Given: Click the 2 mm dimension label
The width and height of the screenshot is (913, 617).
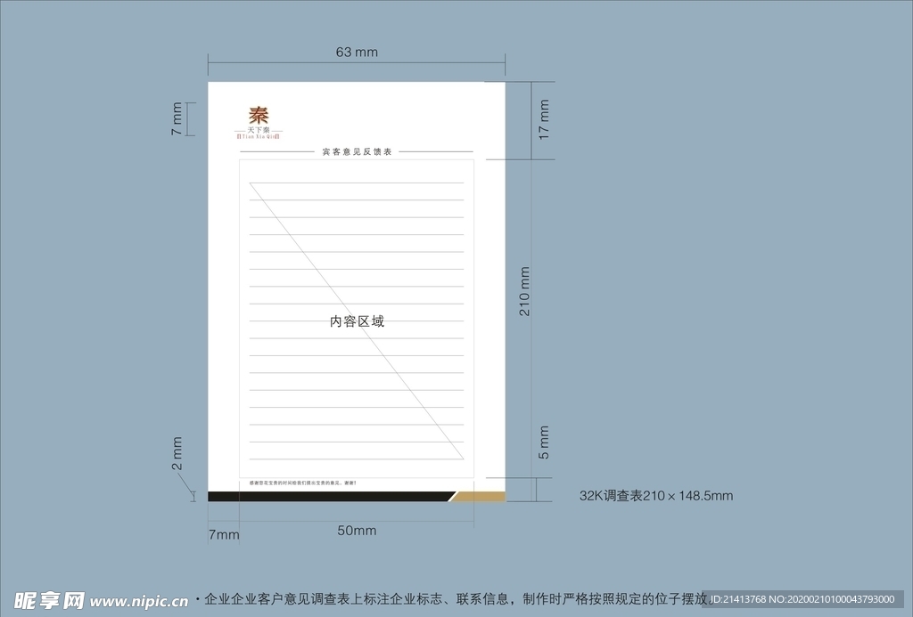Looking at the screenshot, I should [x=177, y=453].
